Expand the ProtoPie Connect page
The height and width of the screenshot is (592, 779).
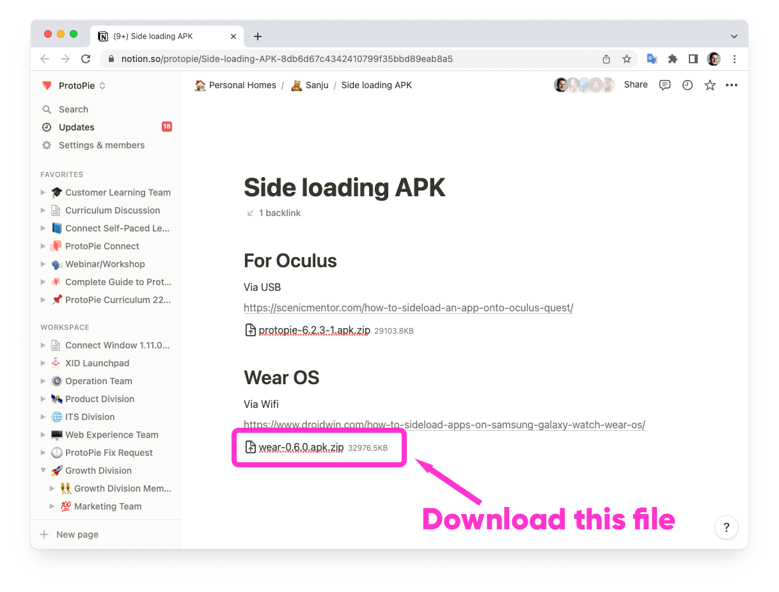pyautogui.click(x=43, y=246)
